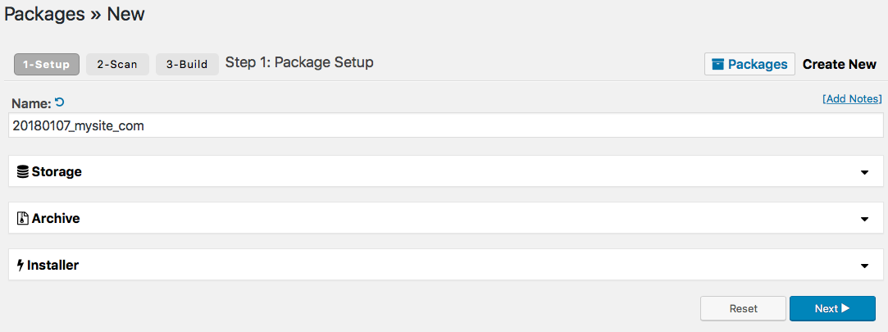The width and height of the screenshot is (888, 332).
Task: Click the Storage database stack icon
Action: (23, 171)
